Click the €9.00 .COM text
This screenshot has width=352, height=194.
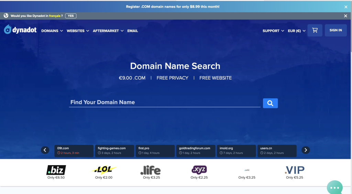click(x=132, y=78)
